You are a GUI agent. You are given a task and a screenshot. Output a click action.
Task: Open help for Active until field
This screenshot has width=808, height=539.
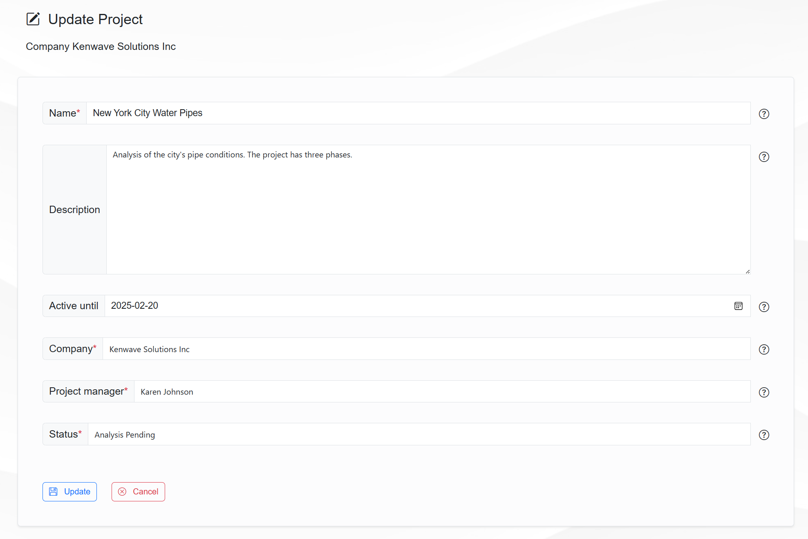[x=763, y=307]
